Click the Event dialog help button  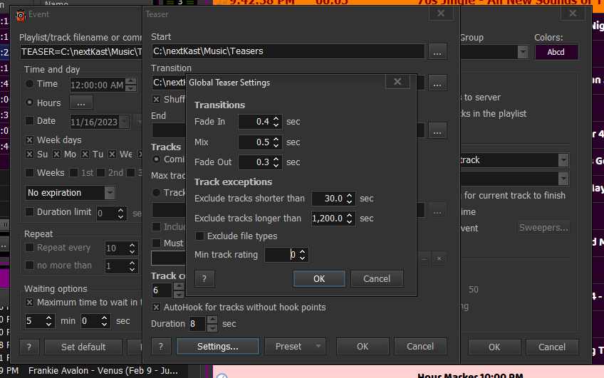pos(29,347)
